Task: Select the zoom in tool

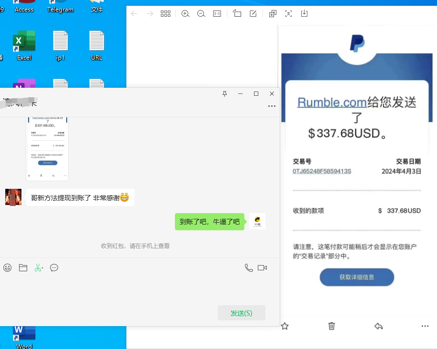Action: [x=185, y=13]
